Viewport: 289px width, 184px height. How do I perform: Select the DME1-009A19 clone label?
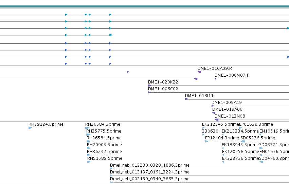point(227,103)
